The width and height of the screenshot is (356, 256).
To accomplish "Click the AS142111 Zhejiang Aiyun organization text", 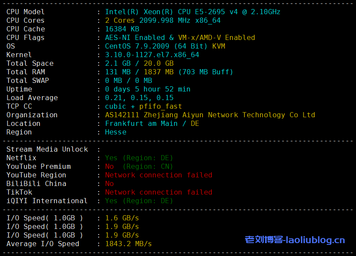I will point(210,115).
